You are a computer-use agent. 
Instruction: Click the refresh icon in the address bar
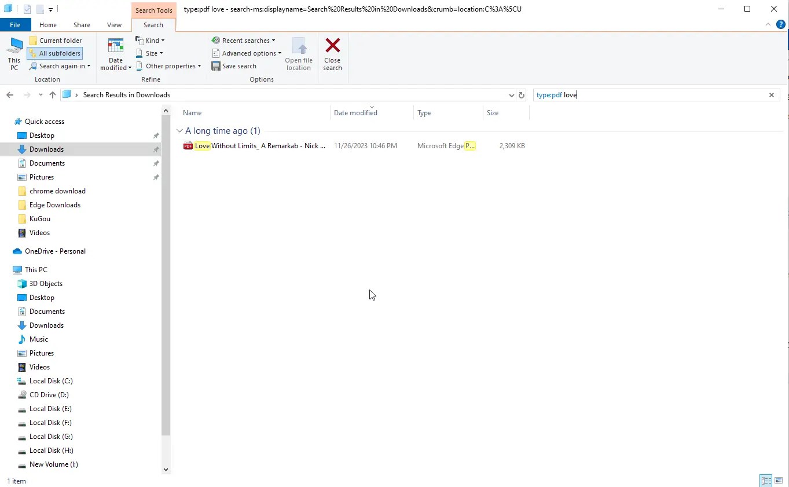[521, 94]
